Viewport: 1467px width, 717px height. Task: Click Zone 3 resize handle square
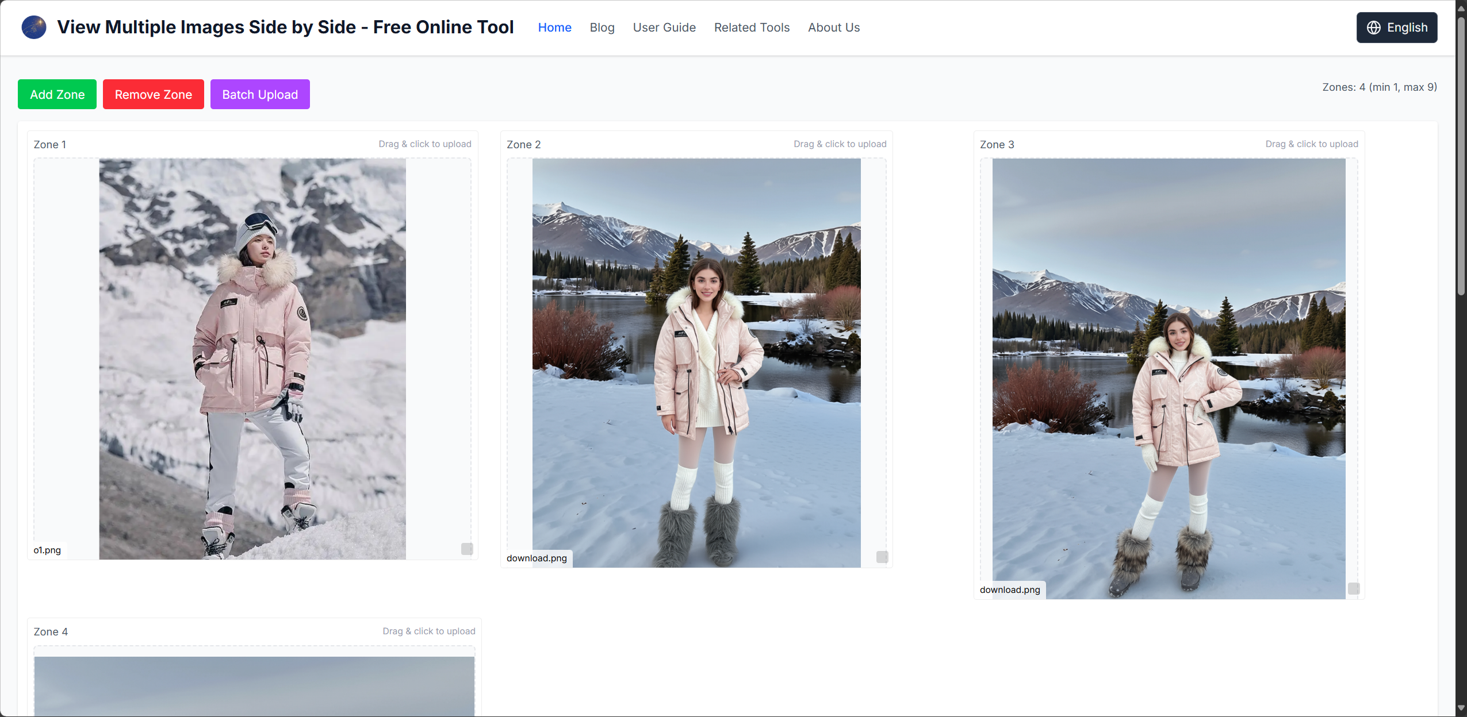pos(1354,588)
